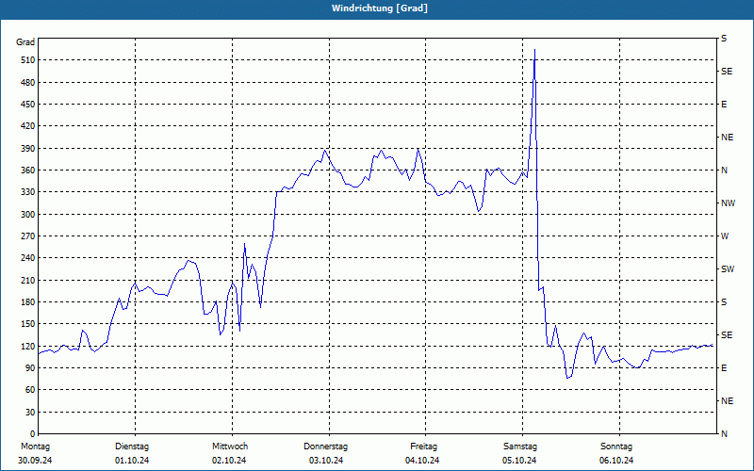Viewport: 754px width, 471px height.
Task: Click the 360 value on left axis
Action: pyautogui.click(x=27, y=171)
